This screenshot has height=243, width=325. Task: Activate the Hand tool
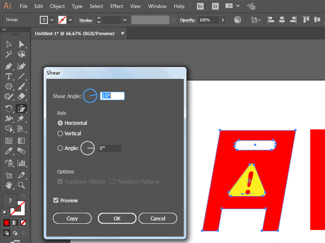tap(8, 185)
